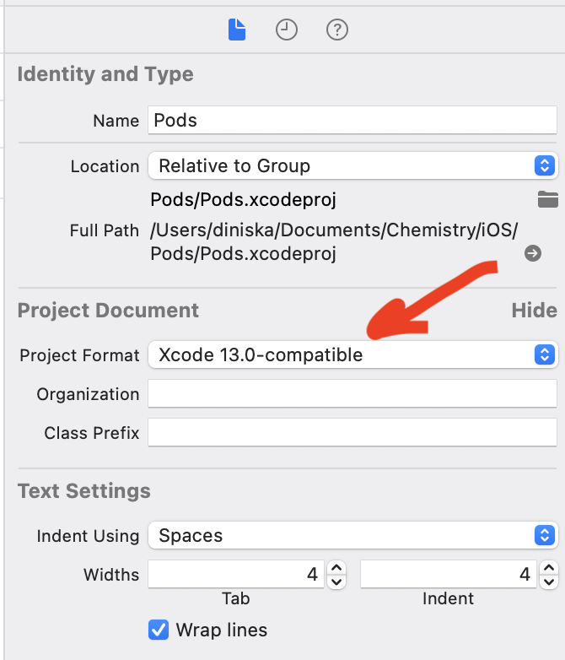
Task: Click the Tab width value field
Action: [236, 575]
